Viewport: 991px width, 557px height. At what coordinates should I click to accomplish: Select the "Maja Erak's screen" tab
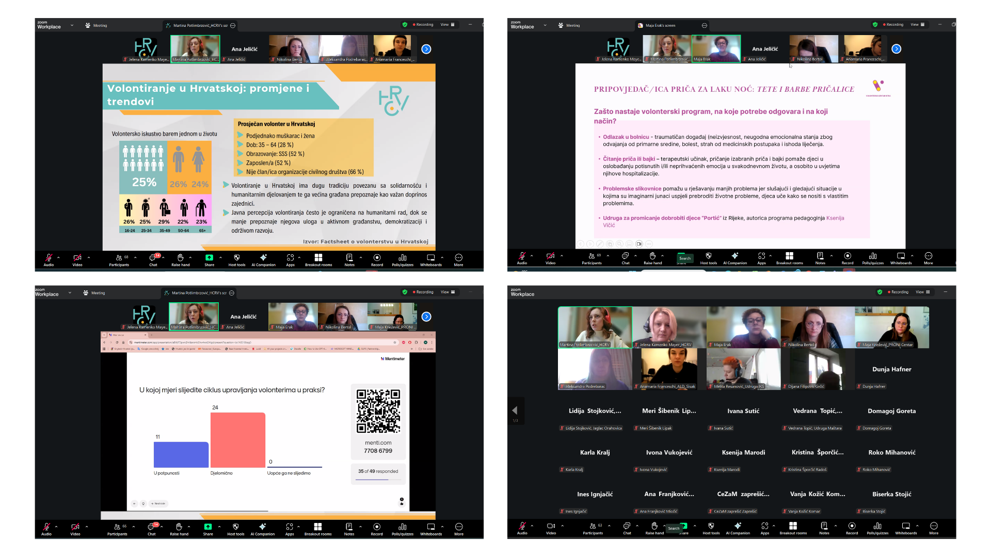pos(660,25)
